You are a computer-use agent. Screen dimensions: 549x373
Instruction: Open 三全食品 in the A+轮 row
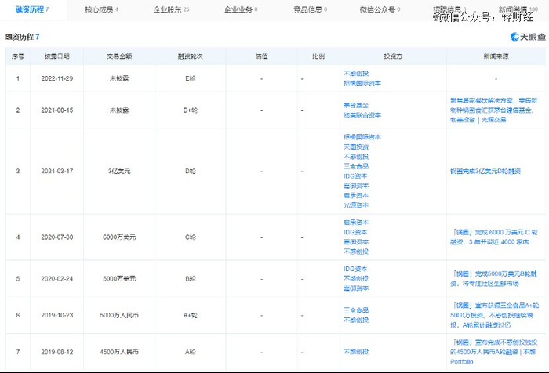[x=356, y=310]
